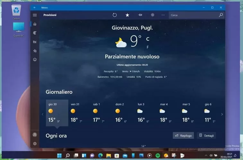Open Cestino recycle bin on desktop
This screenshot has width=243, height=160.
click(16, 12)
